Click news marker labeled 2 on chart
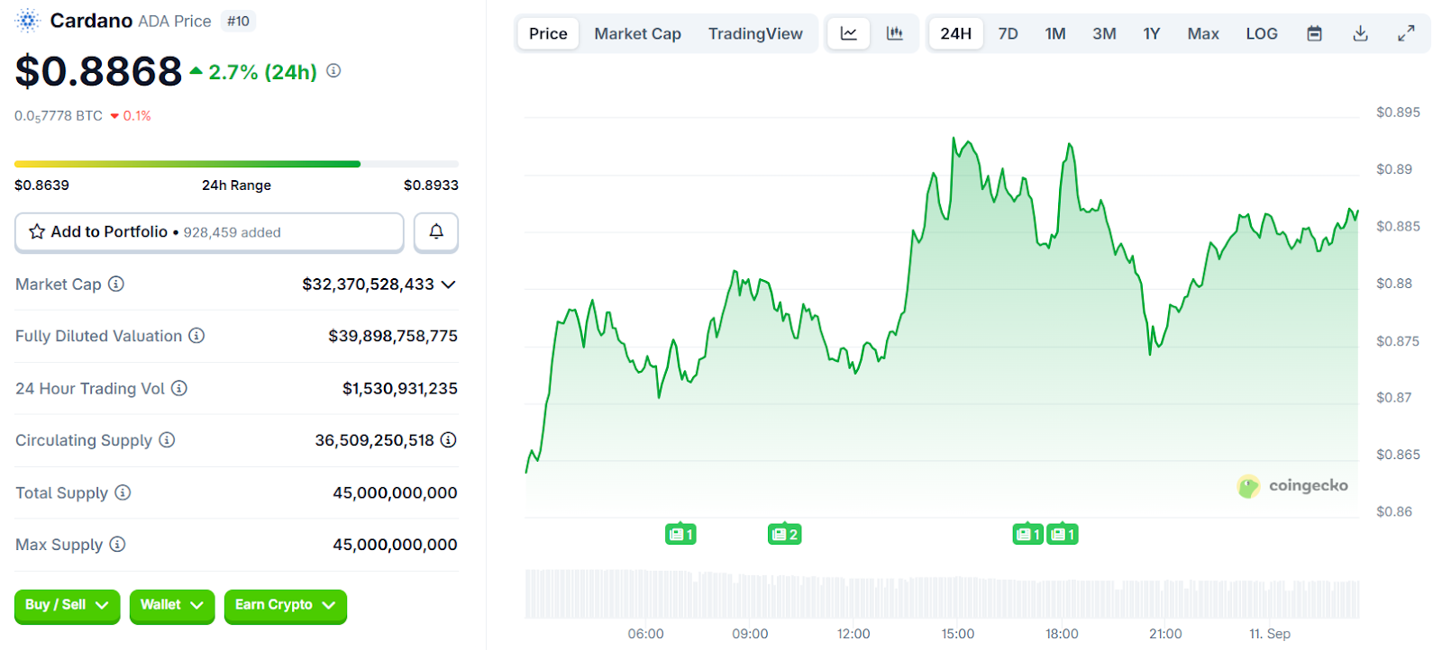Screen dimensions: 1442x650 pyautogui.click(x=784, y=534)
